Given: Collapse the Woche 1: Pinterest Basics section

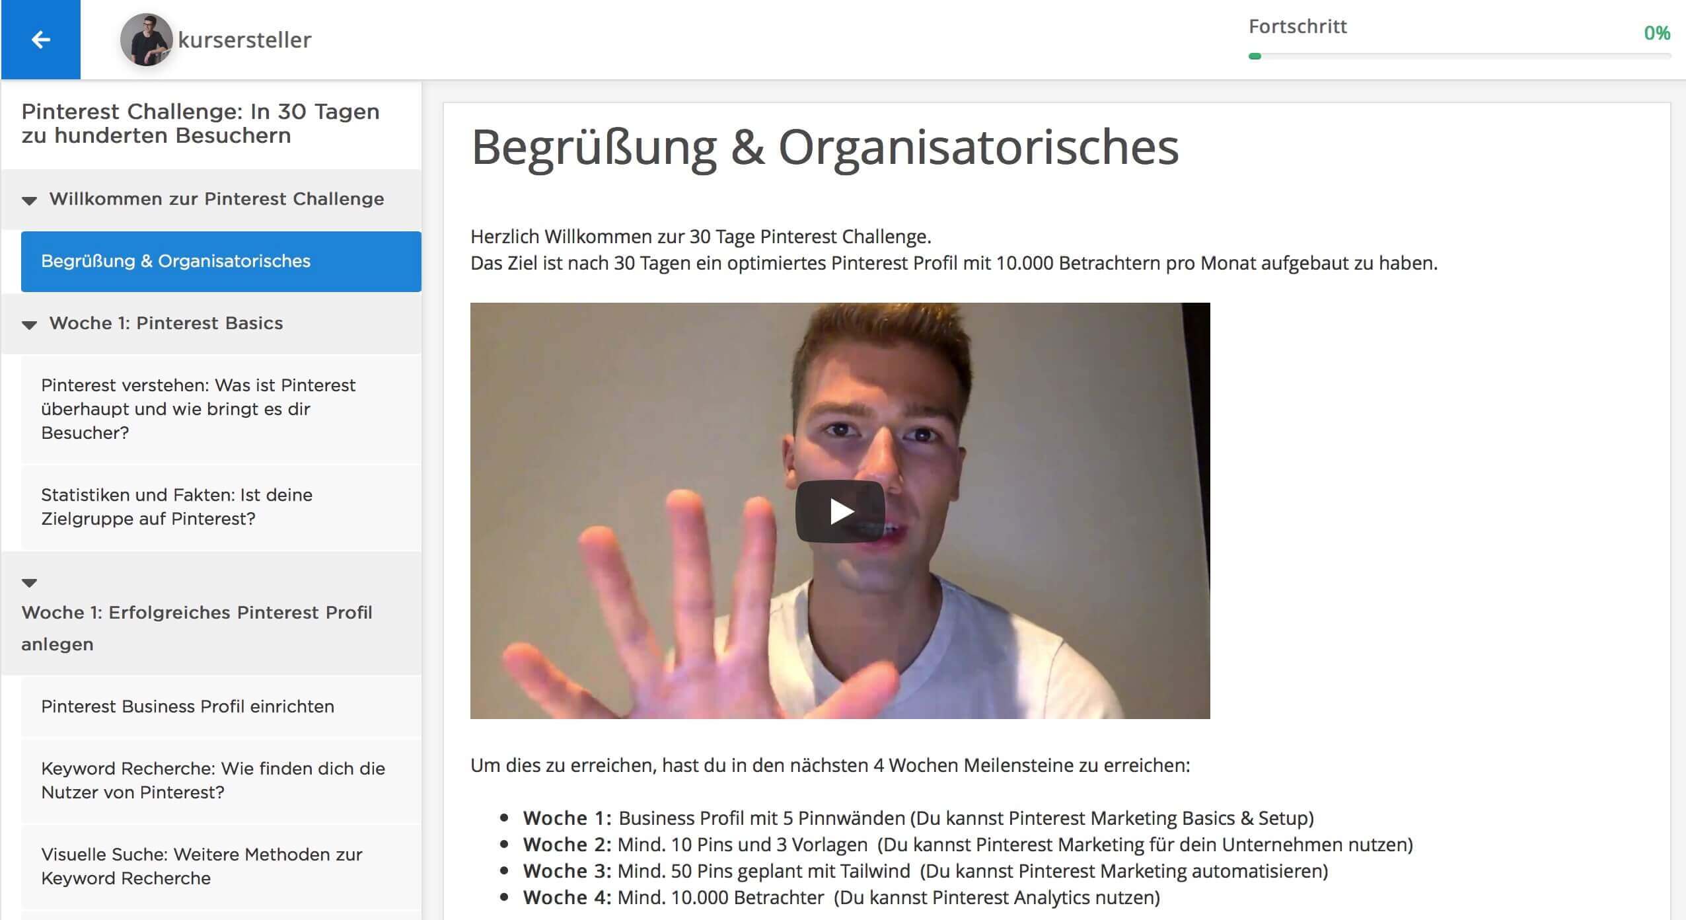Looking at the screenshot, I should pos(29,325).
